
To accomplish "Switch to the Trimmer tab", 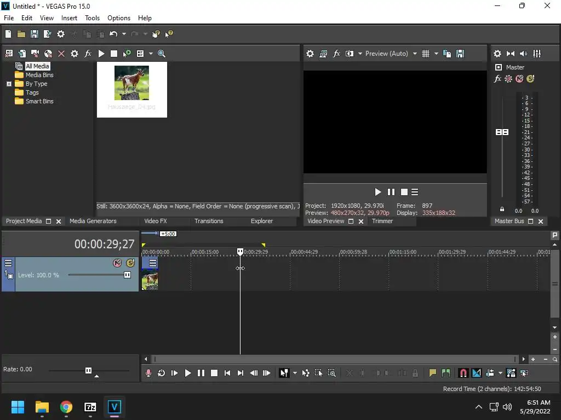I will 382,221.
